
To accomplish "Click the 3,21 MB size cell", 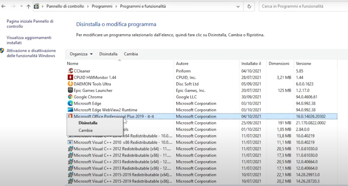I will pyautogui.click(x=284, y=78).
